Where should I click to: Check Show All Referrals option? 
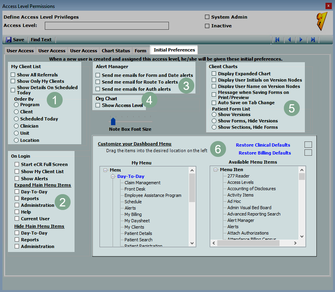[x=13, y=75]
